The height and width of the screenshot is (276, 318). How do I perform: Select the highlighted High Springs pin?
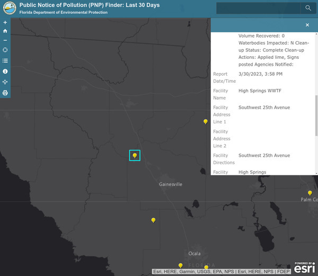pos(135,155)
